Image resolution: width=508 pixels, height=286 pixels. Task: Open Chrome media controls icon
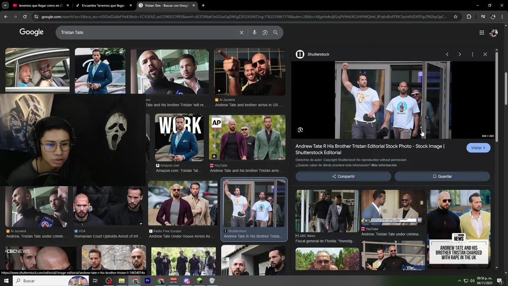point(483,17)
